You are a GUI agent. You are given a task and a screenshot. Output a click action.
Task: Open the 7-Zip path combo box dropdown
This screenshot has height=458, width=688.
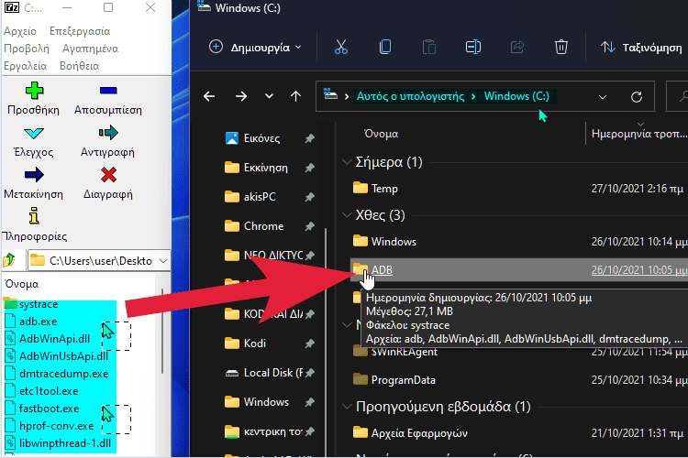164,260
